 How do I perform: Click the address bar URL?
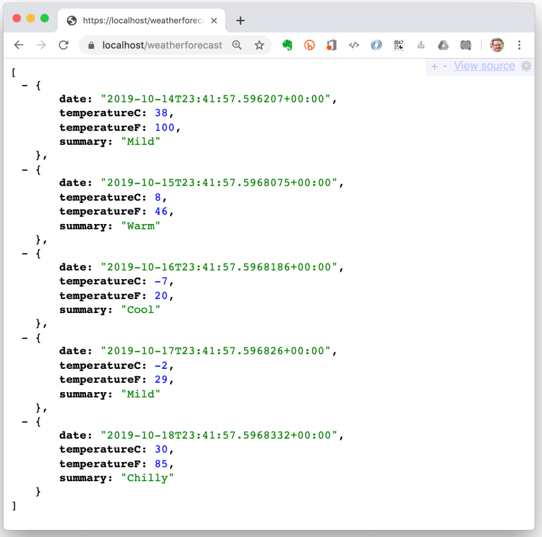click(x=162, y=45)
